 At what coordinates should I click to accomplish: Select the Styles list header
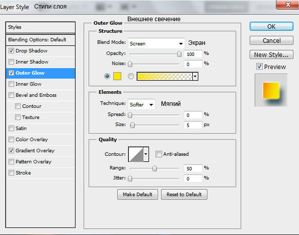pos(40,27)
